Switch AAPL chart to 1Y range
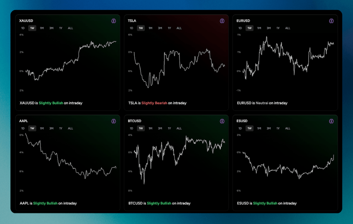Viewport: 353px width, 224px height. [60, 128]
